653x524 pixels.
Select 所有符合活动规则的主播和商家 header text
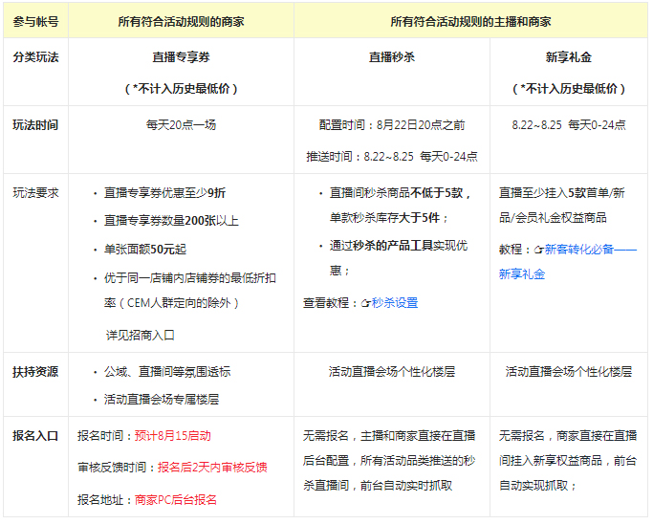(x=470, y=21)
